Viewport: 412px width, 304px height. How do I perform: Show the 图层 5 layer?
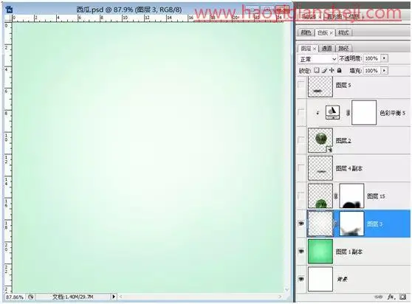tap(301, 85)
